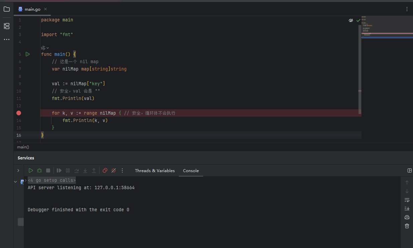Expand the Services panel with the chevron

18,170
